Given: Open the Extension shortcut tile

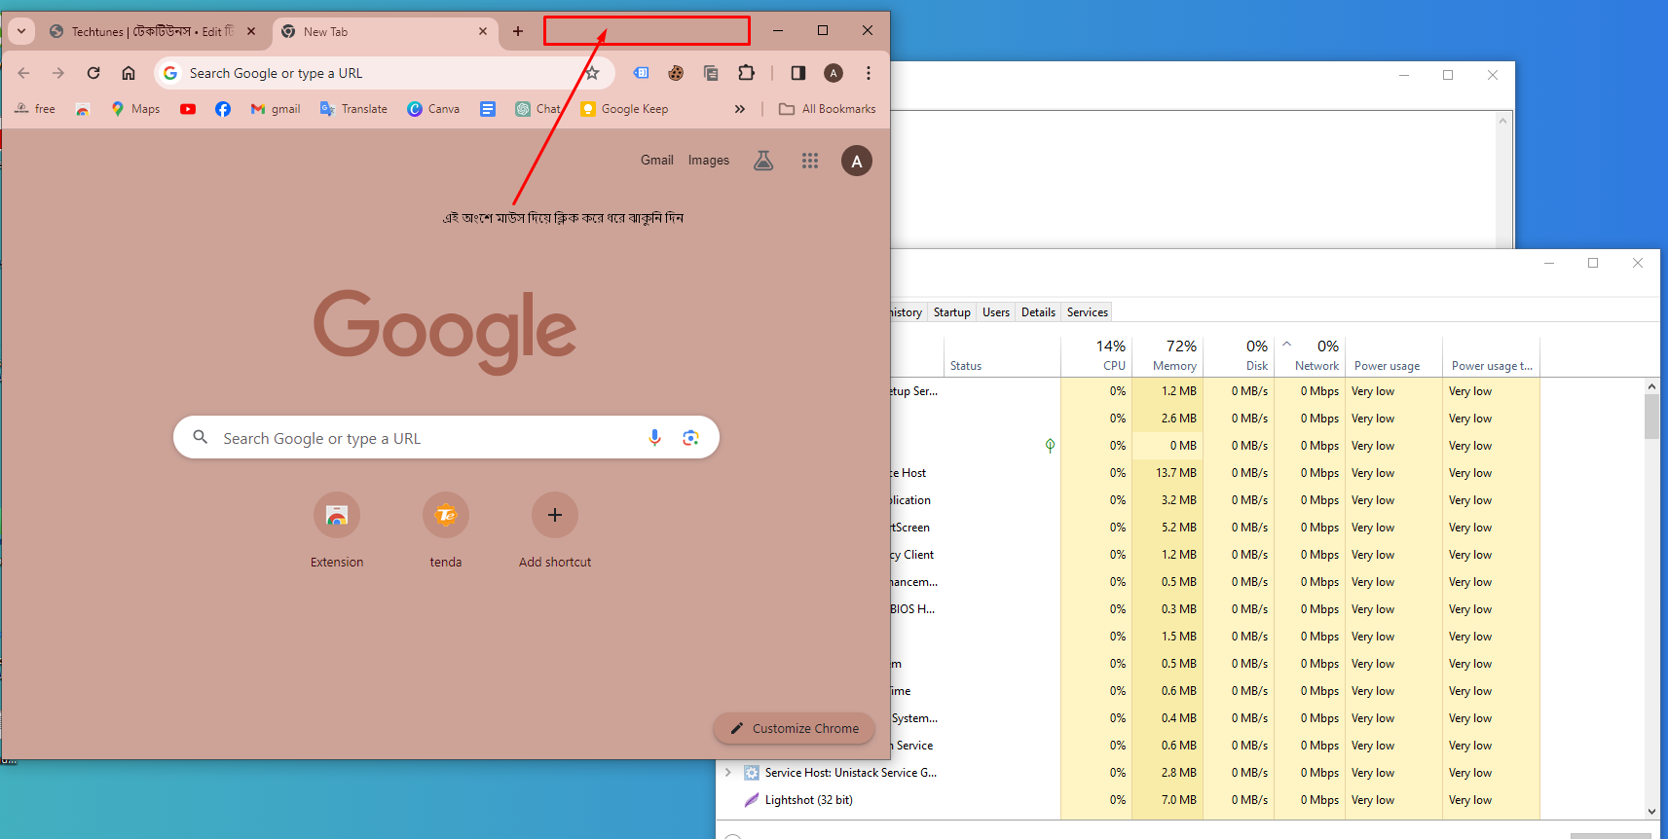Looking at the screenshot, I should coord(337,530).
